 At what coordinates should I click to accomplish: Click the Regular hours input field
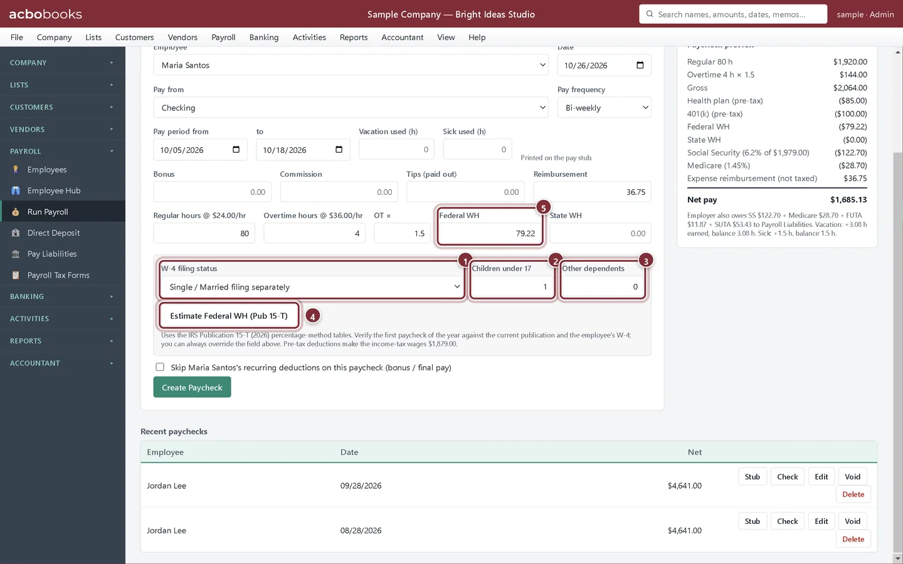tap(204, 233)
